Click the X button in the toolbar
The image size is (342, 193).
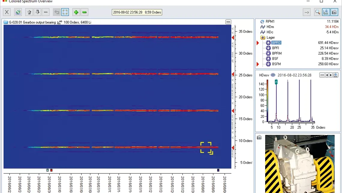(7, 12)
